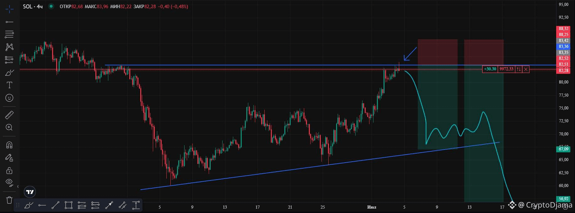Select the crosshair cursor tool

(9, 9)
